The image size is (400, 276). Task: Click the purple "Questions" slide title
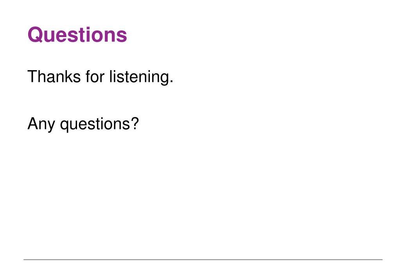[x=77, y=35]
